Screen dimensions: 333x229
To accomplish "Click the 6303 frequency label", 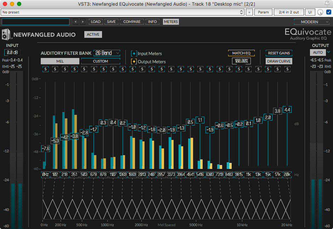I will [x=210, y=175].
